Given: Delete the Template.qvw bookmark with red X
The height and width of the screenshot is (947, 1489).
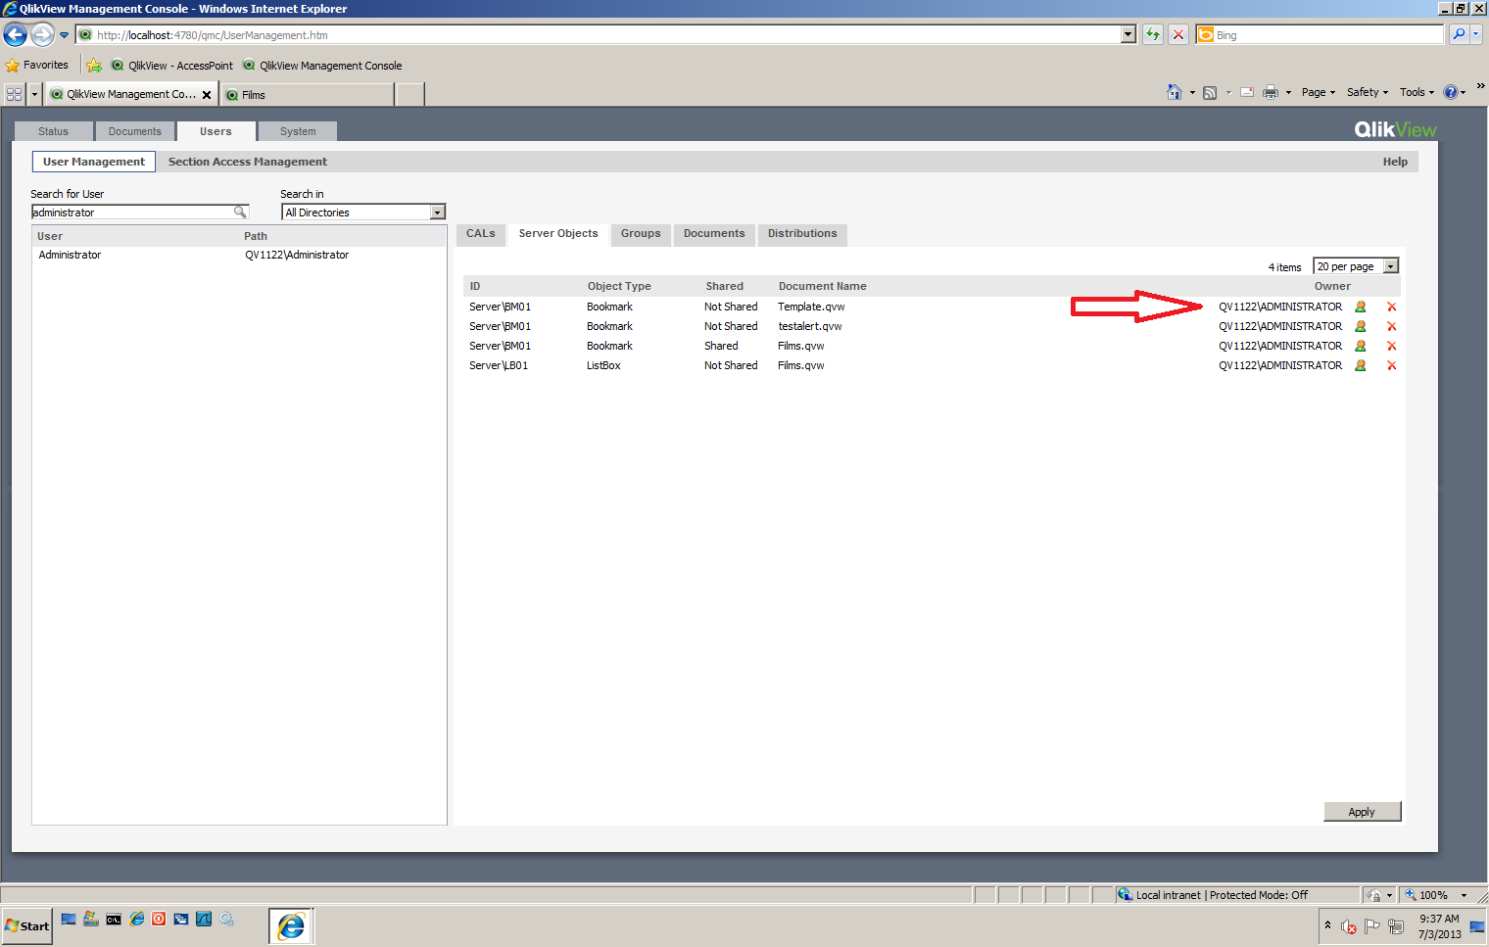Looking at the screenshot, I should pos(1391,307).
